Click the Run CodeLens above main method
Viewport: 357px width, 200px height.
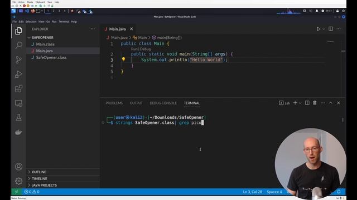(x=134, y=49)
